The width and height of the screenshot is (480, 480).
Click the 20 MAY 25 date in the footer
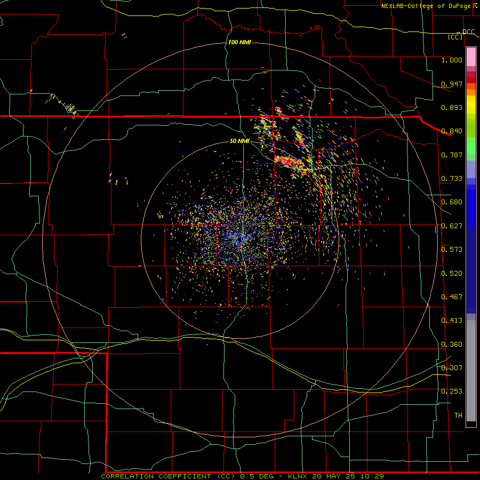(334, 476)
